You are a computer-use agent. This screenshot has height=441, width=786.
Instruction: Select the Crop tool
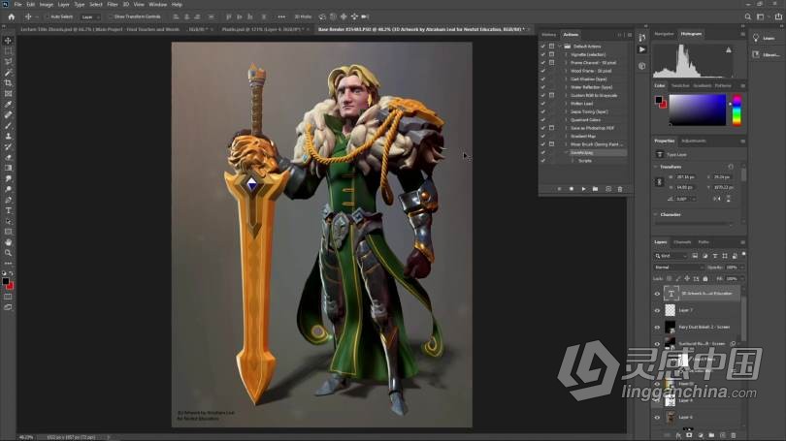(x=8, y=83)
